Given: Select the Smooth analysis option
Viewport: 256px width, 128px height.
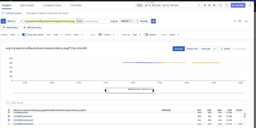Looking at the screenshot, I should tap(178, 49).
